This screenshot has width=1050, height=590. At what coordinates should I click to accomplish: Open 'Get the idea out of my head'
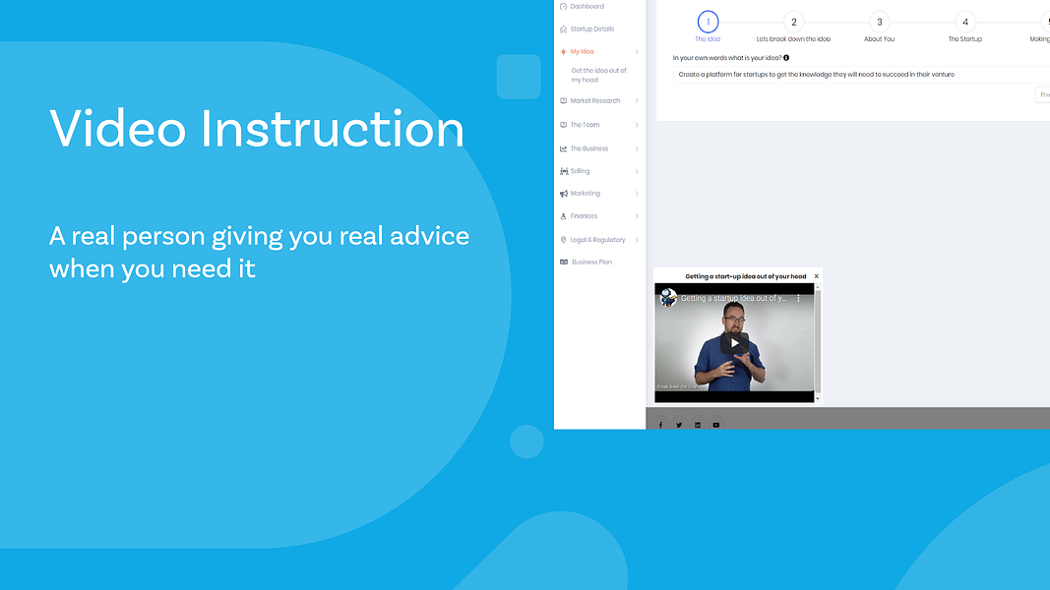pyautogui.click(x=598, y=75)
